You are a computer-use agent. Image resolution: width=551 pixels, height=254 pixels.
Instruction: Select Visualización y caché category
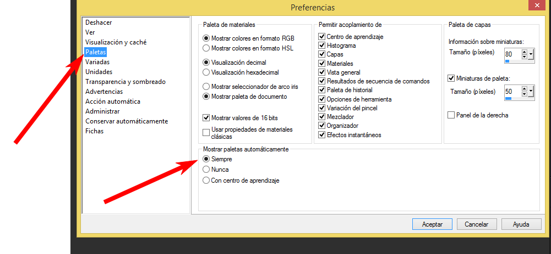(x=116, y=42)
